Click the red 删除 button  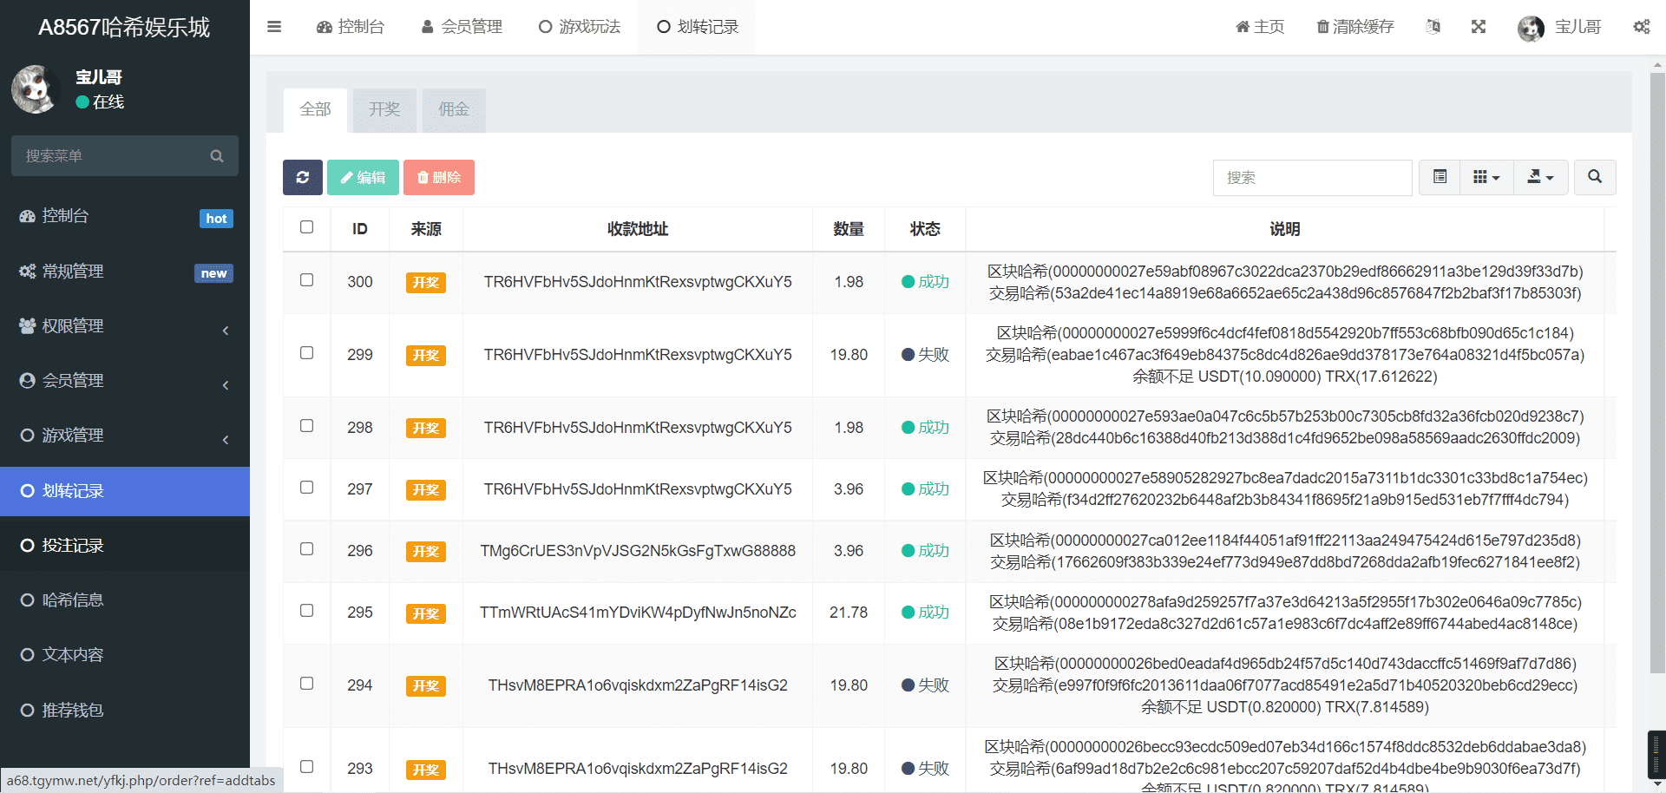pos(438,177)
